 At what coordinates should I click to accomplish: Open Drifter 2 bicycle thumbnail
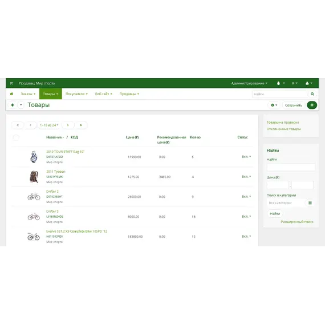point(34,197)
